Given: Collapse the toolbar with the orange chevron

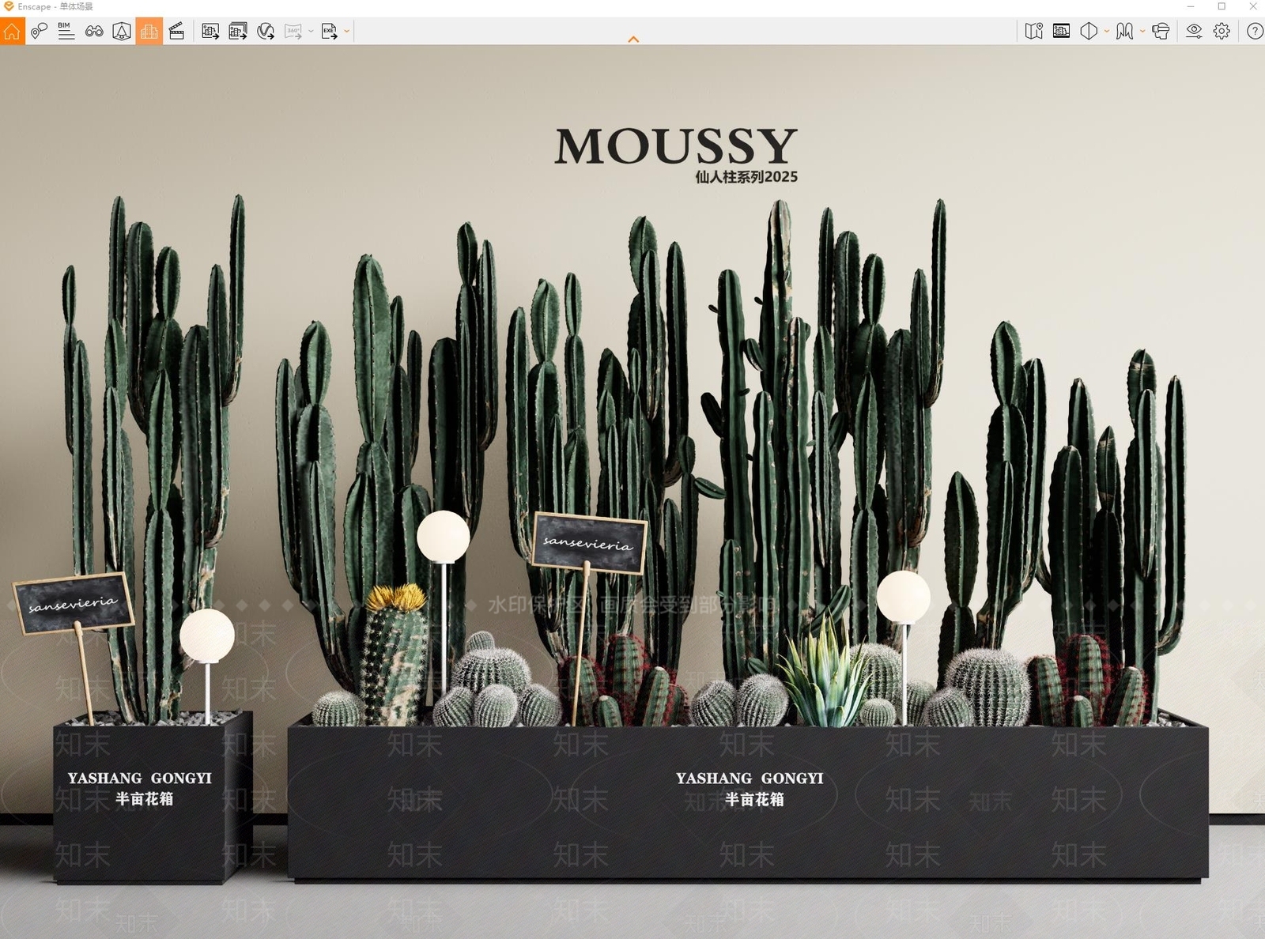Looking at the screenshot, I should pyautogui.click(x=633, y=40).
